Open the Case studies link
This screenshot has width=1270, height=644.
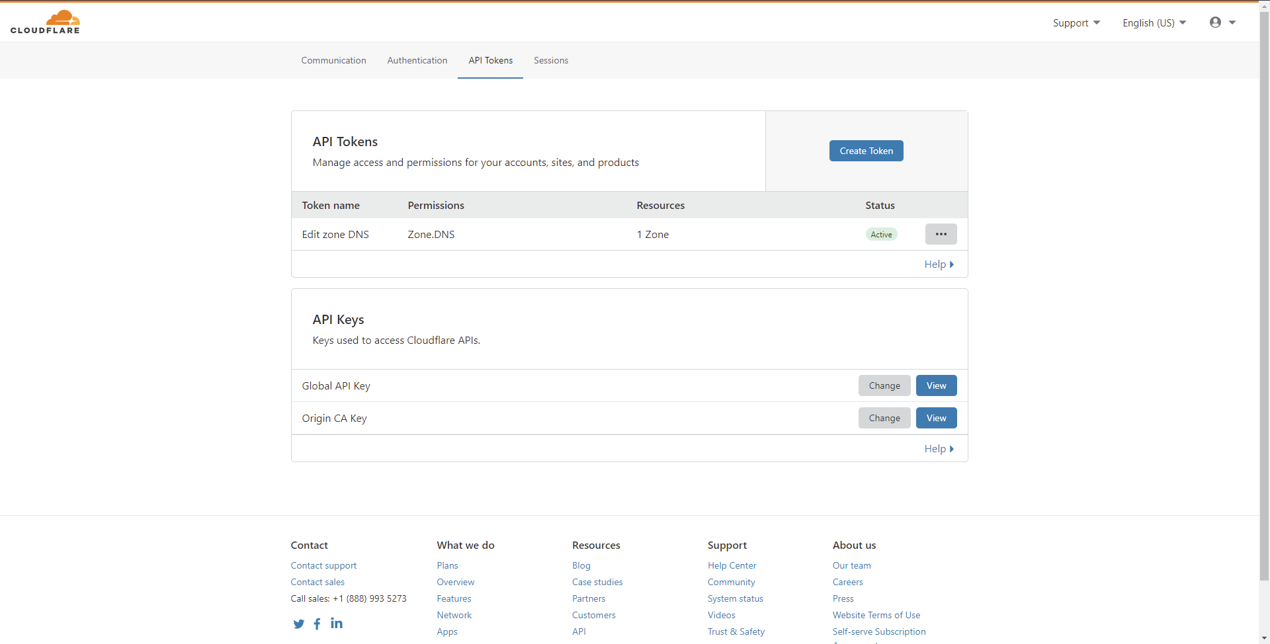point(597,582)
